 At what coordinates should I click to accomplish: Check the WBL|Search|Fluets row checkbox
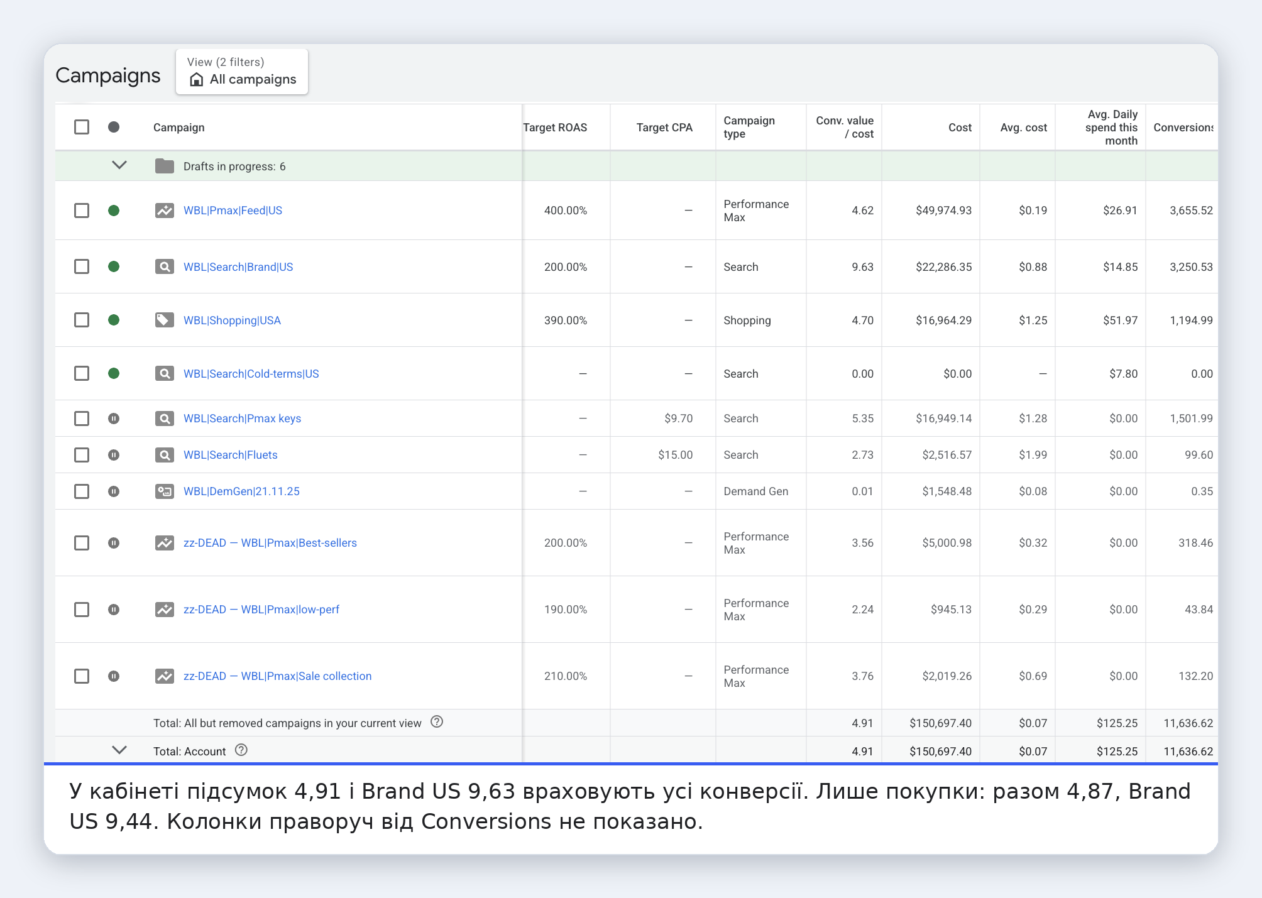tap(82, 455)
